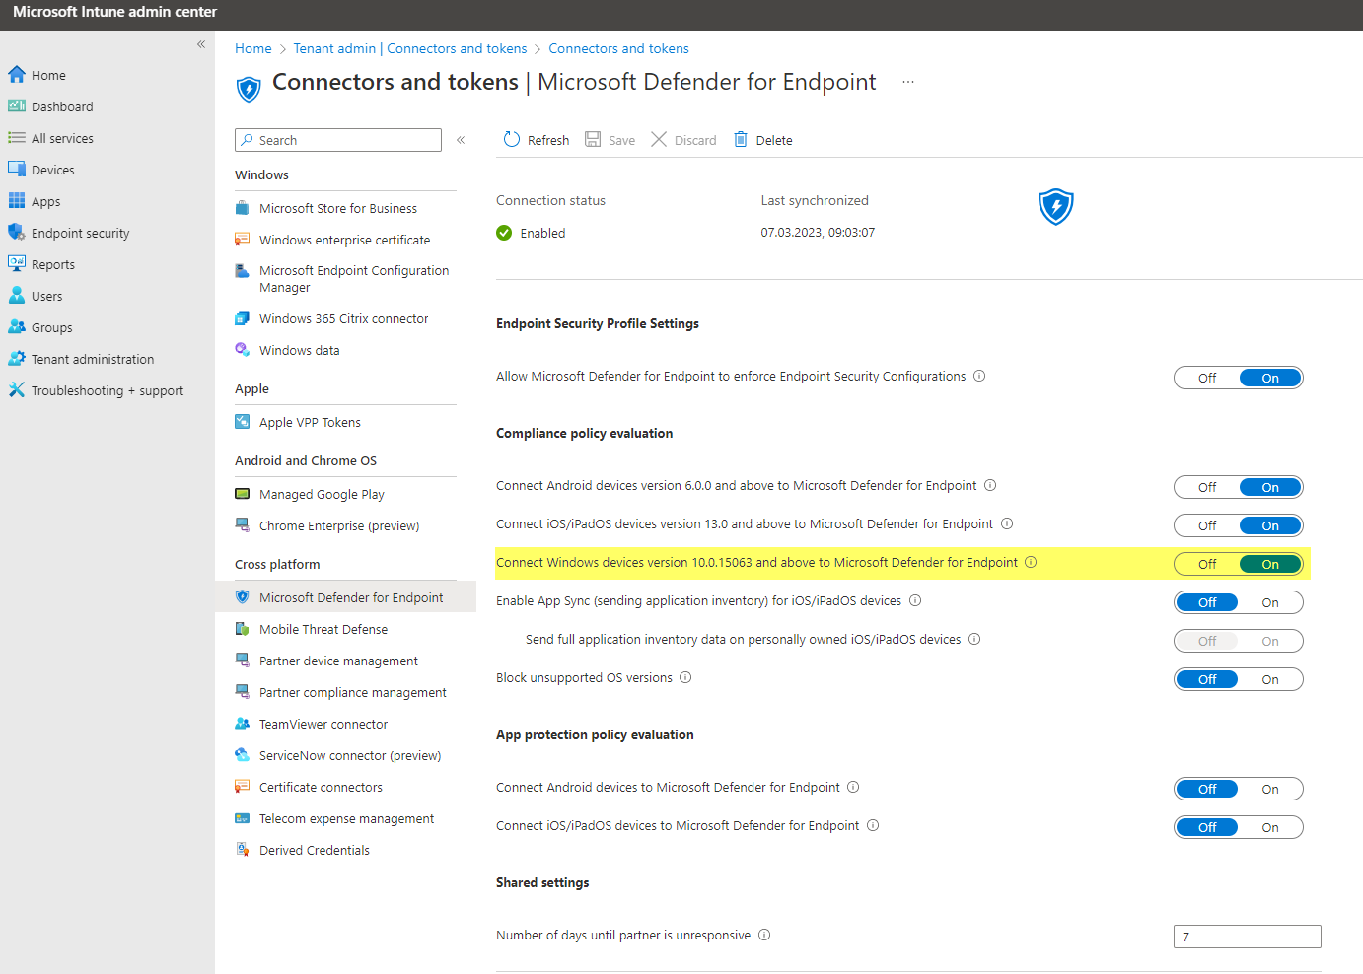1363x974 pixels.
Task: Click the Delete trash can icon
Action: [741, 140]
